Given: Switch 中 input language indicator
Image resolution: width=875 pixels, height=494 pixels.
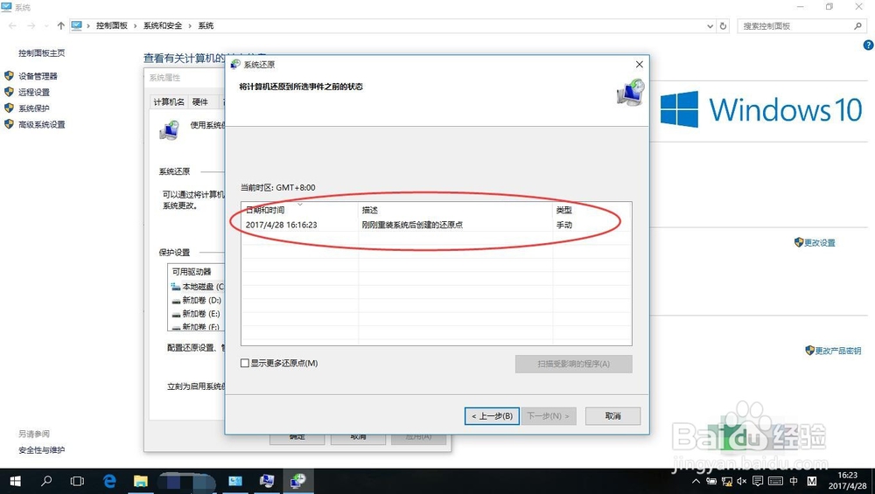Looking at the screenshot, I should coord(794,481).
